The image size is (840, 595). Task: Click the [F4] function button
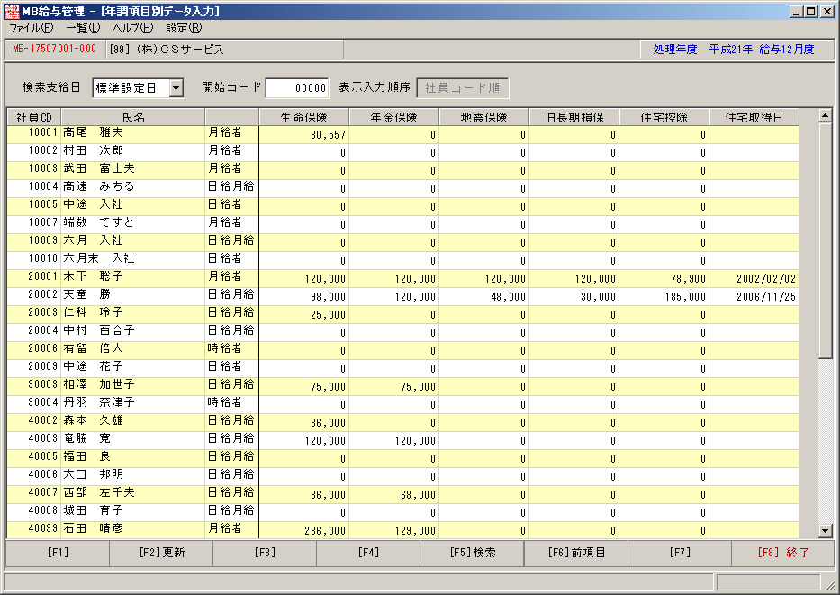[x=368, y=553]
